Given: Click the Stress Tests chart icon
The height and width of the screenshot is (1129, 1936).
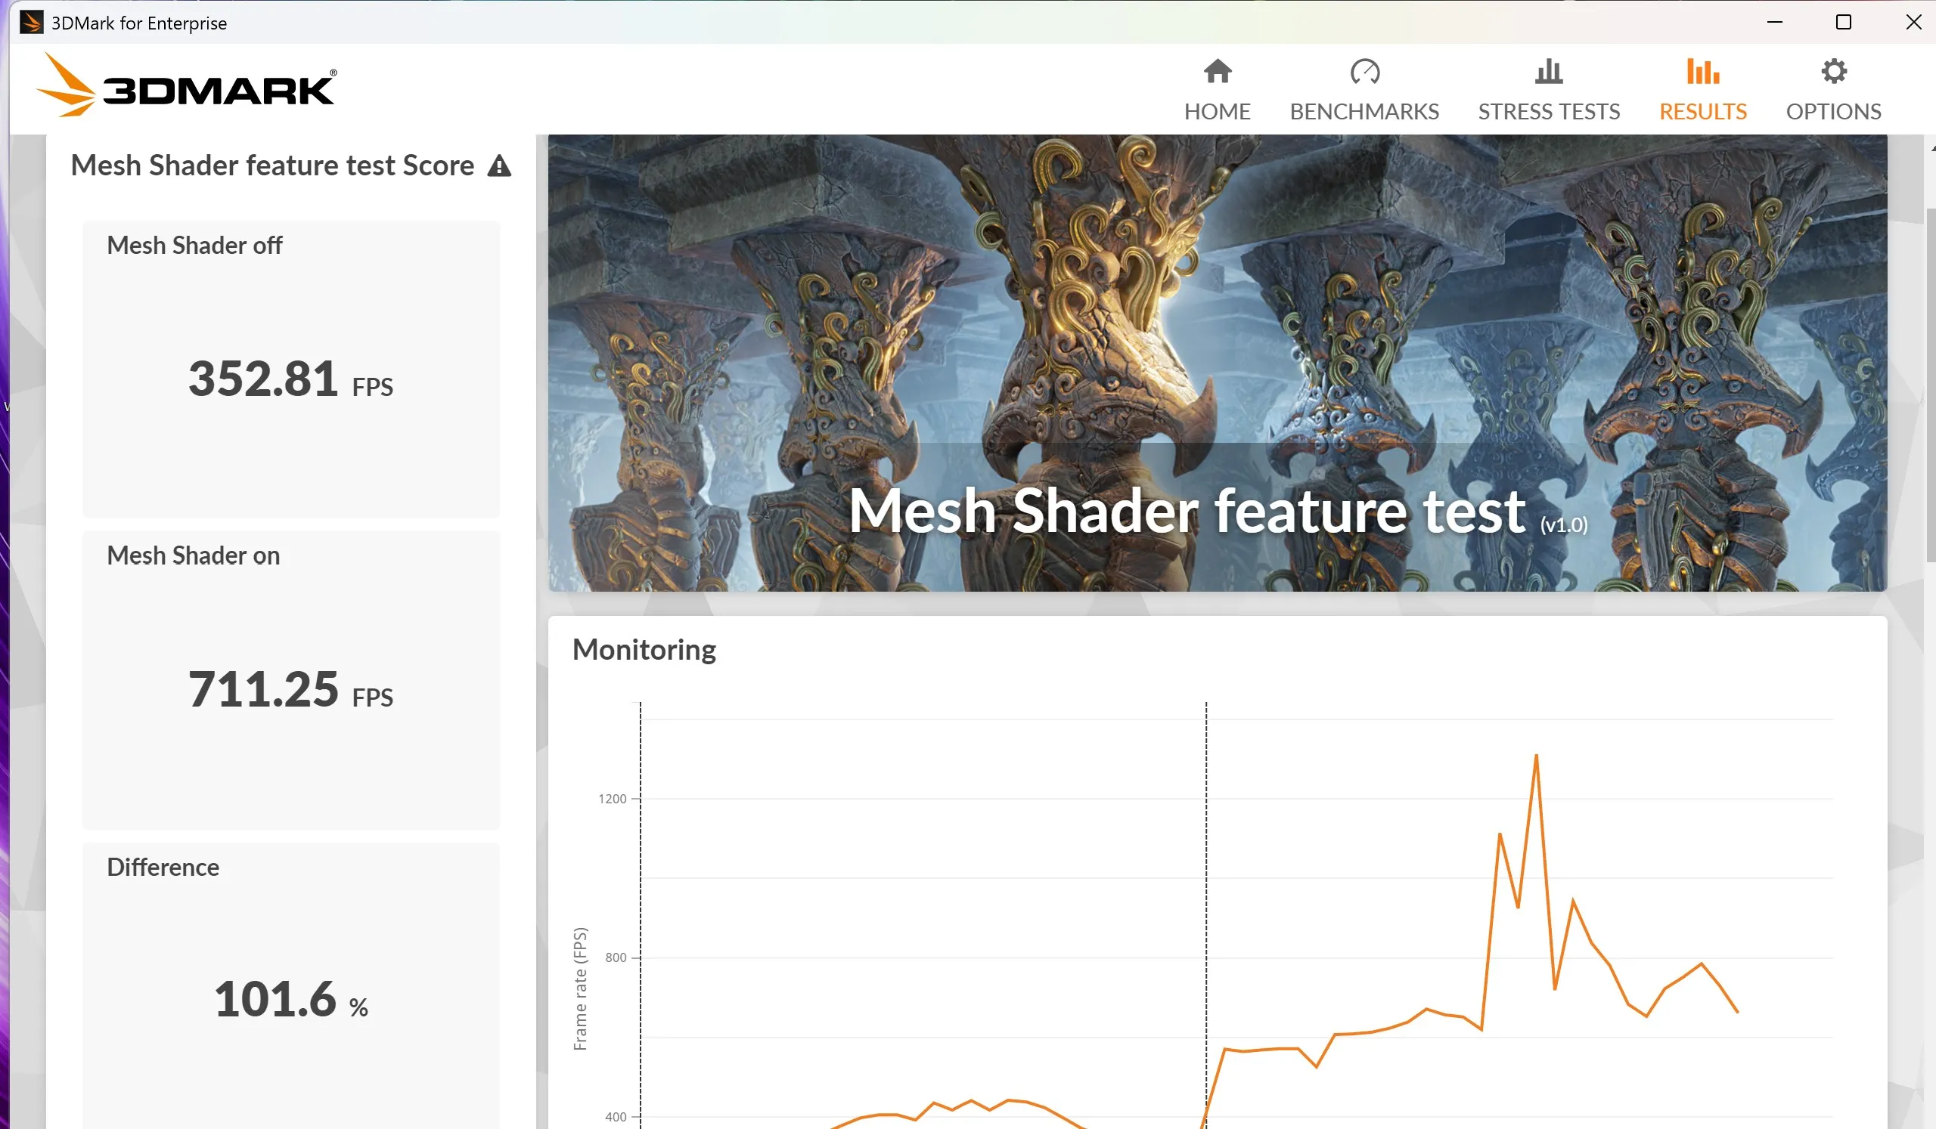Looking at the screenshot, I should [1548, 71].
